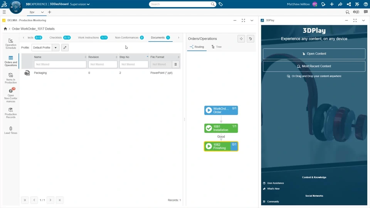The image size is (370, 208).
Task: Click the refresh routing icon
Action: pos(251,39)
